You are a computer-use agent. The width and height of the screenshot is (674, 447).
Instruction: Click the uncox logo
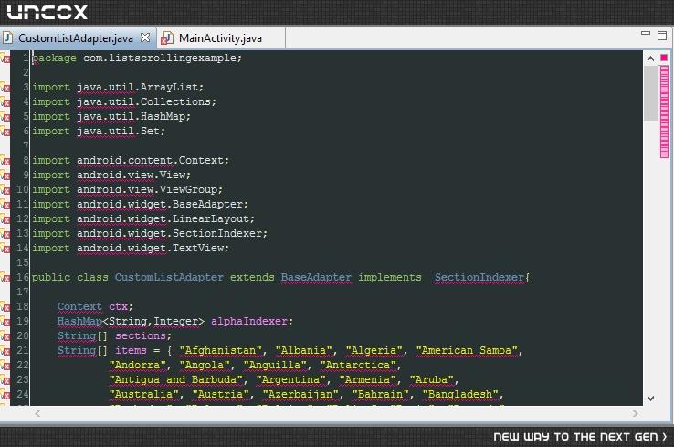(47, 12)
